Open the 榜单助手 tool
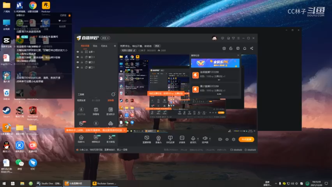332x187 pixels. click(96, 139)
